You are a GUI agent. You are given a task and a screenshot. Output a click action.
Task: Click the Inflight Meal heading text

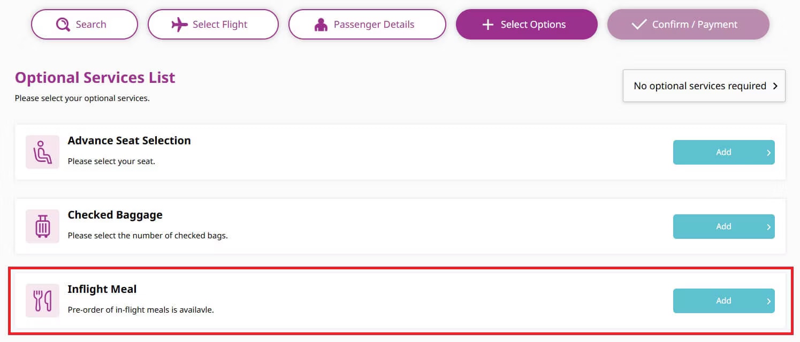(x=102, y=289)
